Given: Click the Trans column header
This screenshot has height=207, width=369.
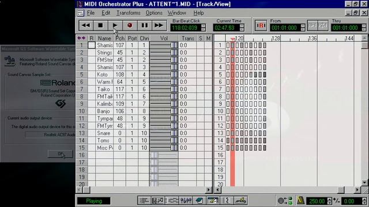Looking at the screenshot, I should click(188, 38).
